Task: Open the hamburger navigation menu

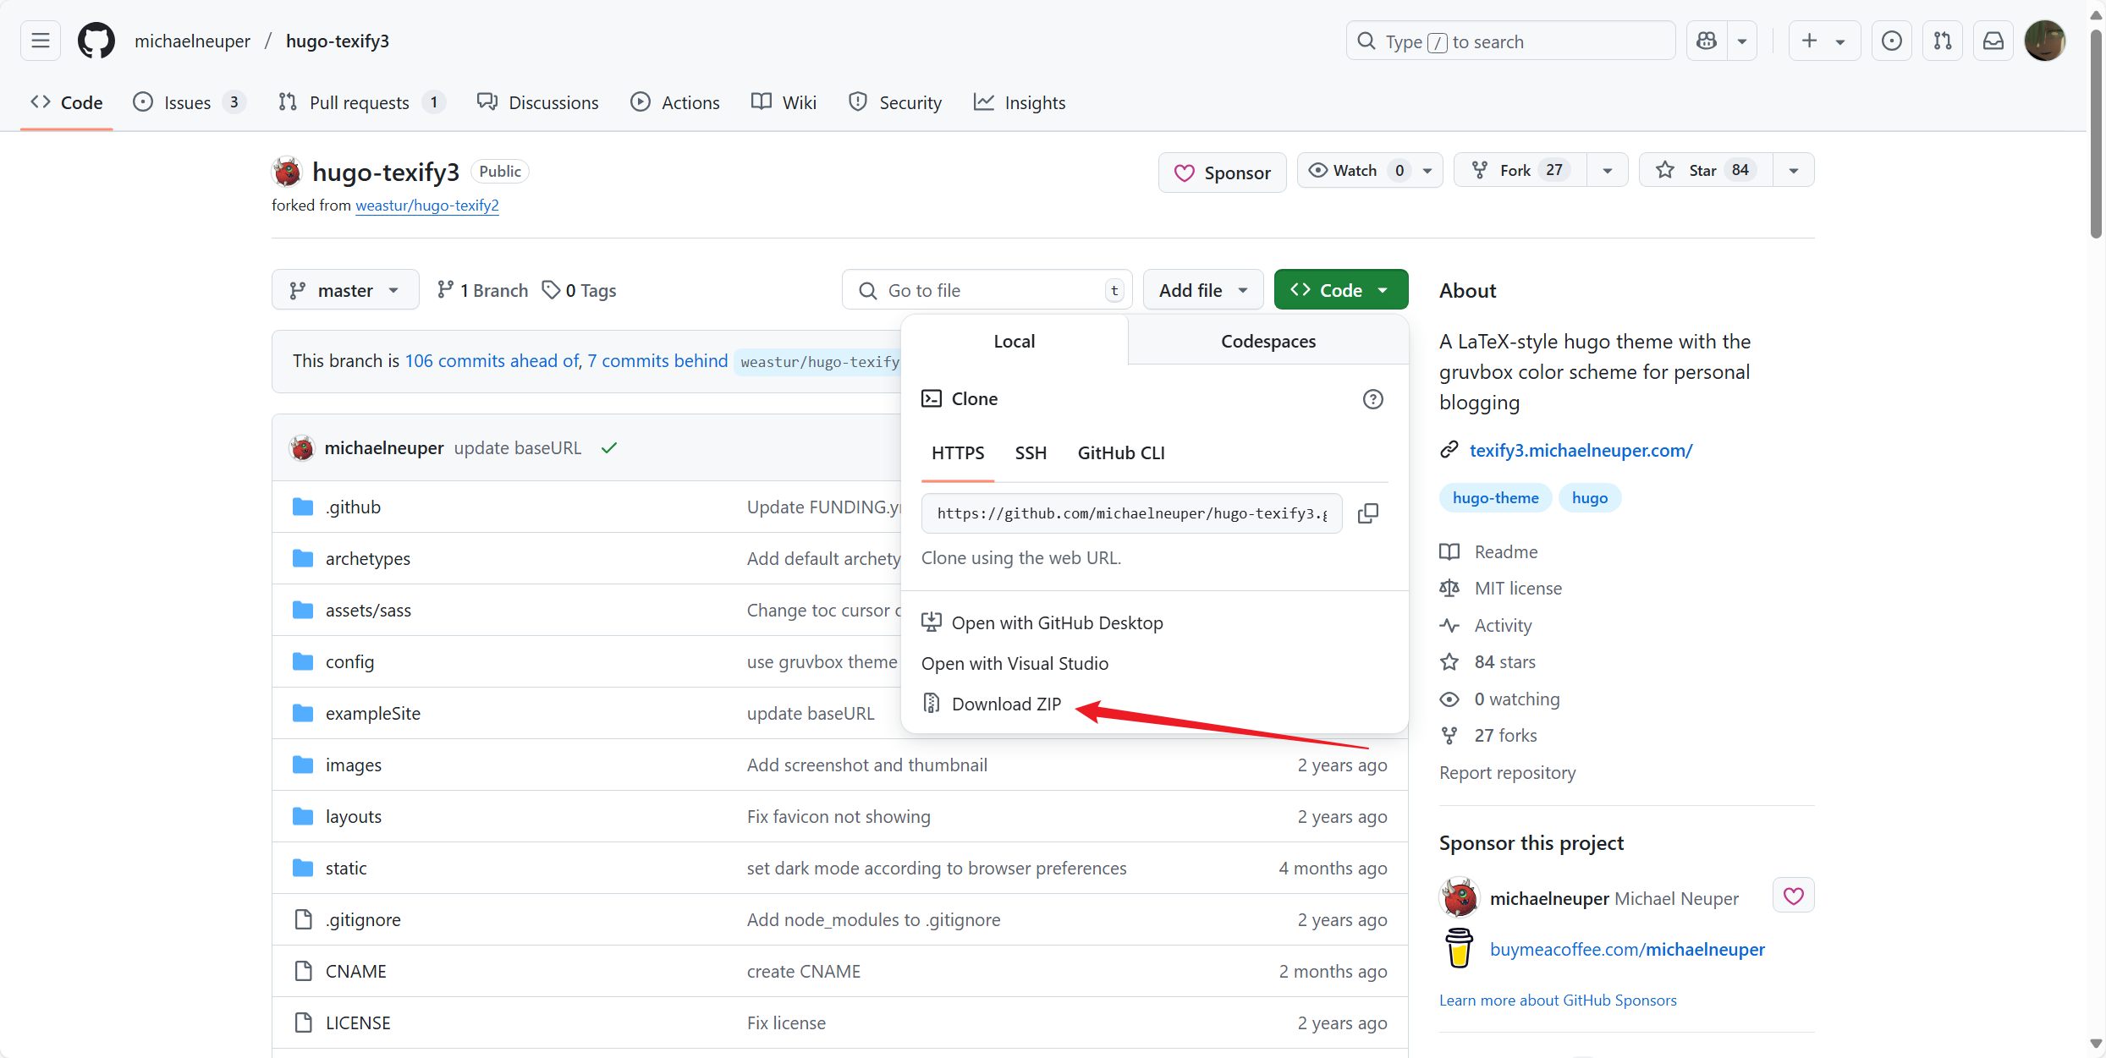Action: (x=41, y=41)
